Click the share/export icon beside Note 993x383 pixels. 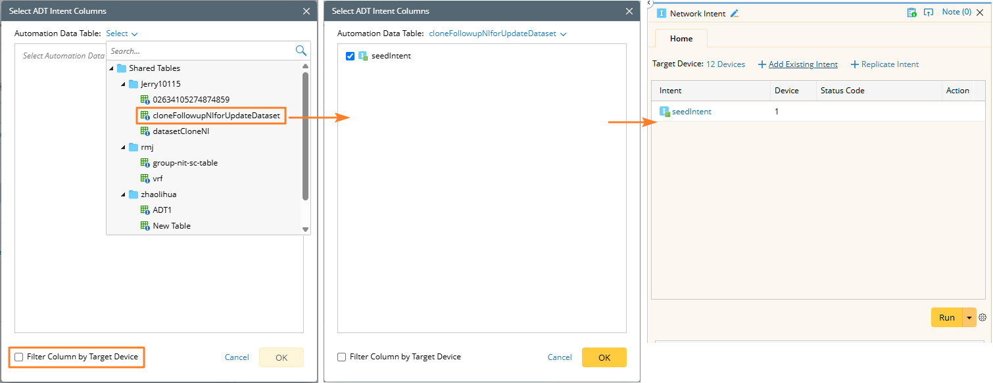[929, 12]
